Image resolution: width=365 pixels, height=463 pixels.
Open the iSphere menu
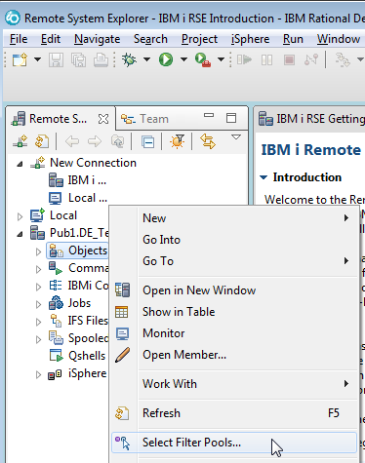tap(250, 39)
